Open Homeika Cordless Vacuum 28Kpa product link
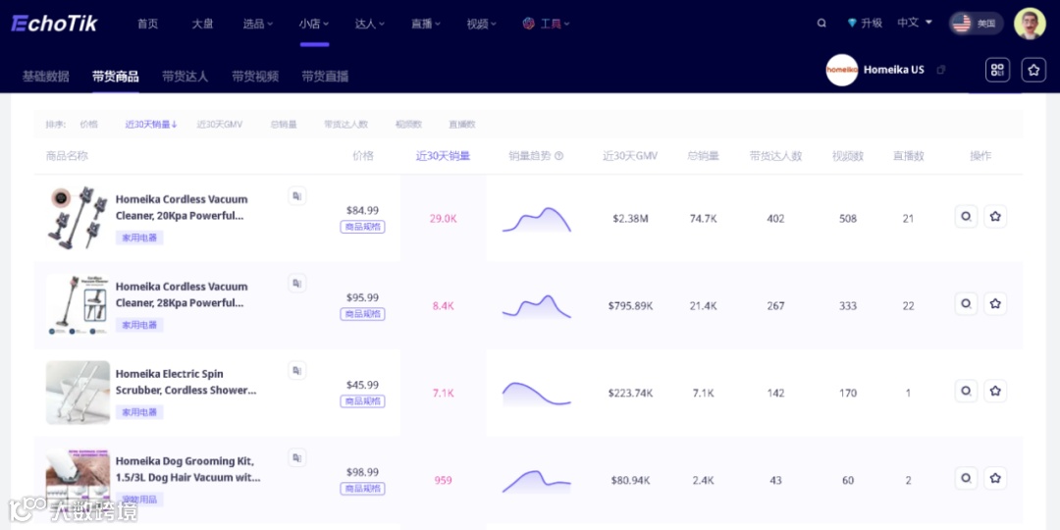 (182, 294)
